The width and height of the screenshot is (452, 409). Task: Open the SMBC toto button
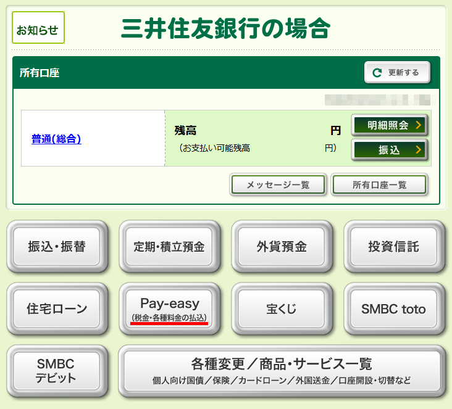coord(394,309)
